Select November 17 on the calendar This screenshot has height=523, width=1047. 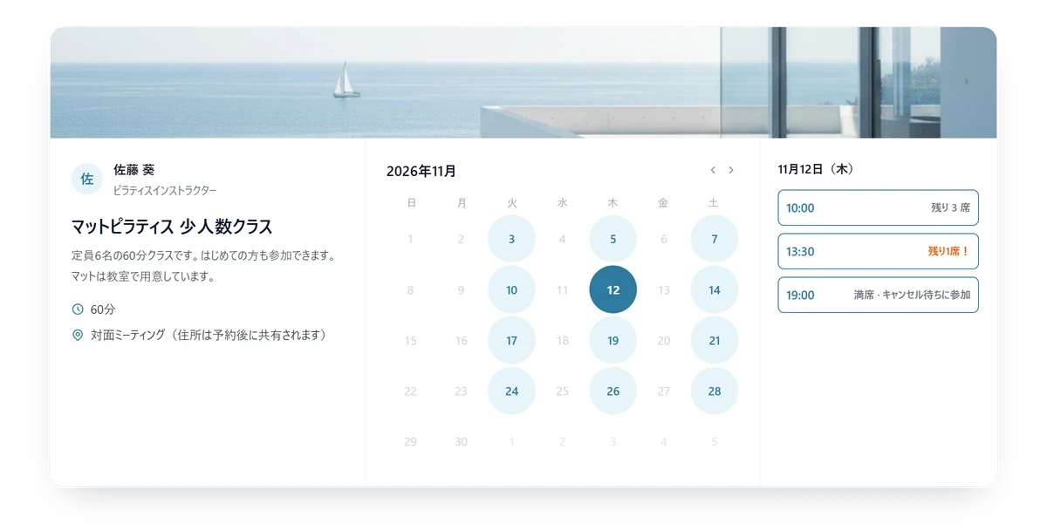pos(511,340)
